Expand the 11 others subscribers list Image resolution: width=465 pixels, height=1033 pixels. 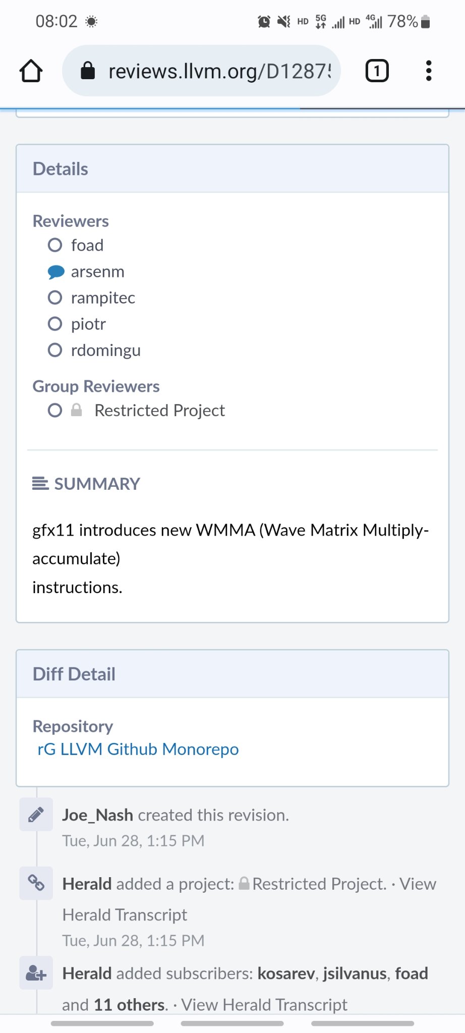(130, 1005)
